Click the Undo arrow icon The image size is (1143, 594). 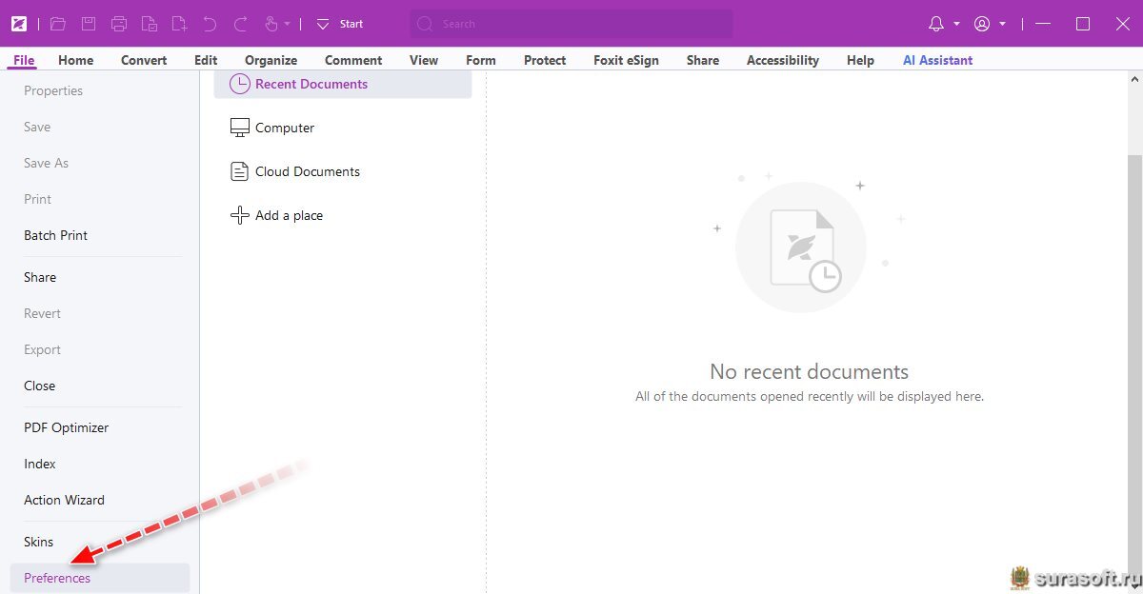click(210, 24)
